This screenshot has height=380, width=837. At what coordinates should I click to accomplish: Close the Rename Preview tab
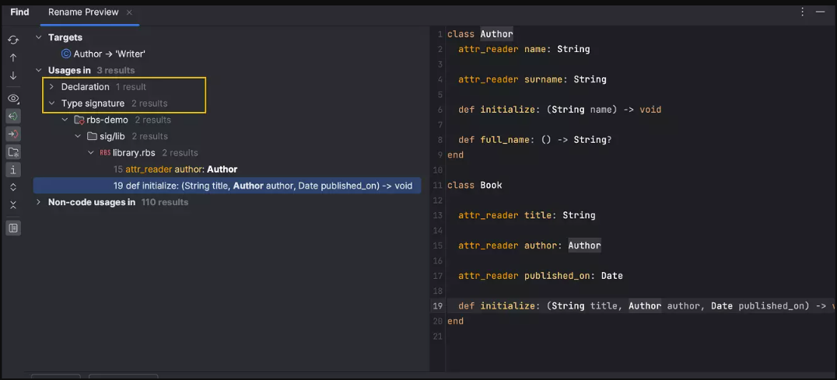(129, 12)
